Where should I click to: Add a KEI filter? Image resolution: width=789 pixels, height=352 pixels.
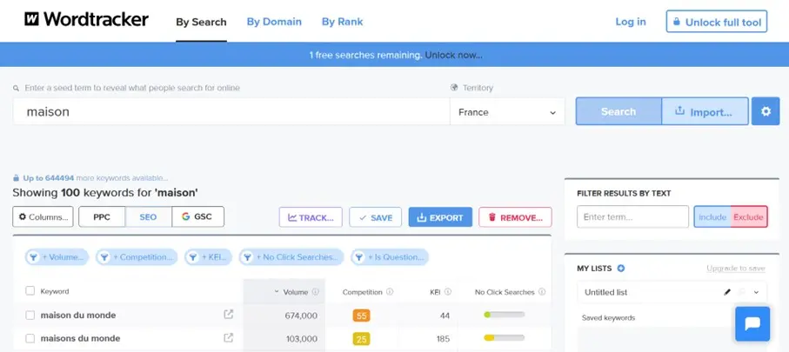tap(208, 257)
